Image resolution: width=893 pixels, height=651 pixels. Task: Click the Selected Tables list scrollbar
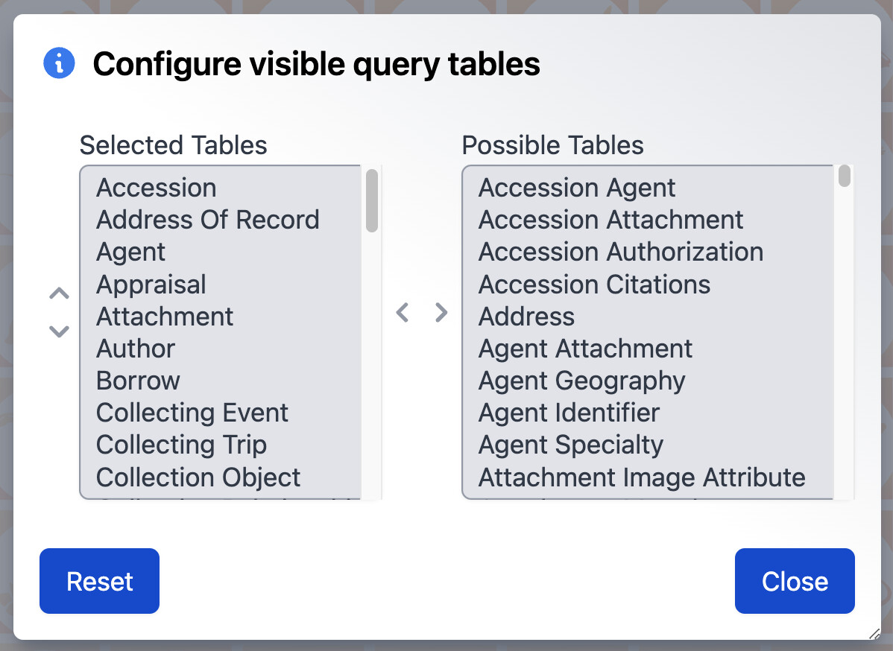(371, 201)
